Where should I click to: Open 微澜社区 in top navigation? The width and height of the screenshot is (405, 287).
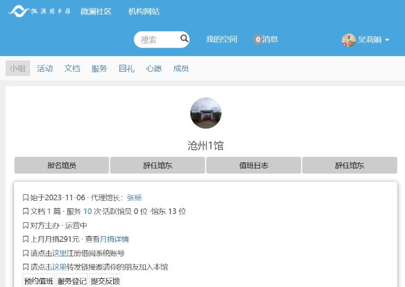tap(95, 12)
